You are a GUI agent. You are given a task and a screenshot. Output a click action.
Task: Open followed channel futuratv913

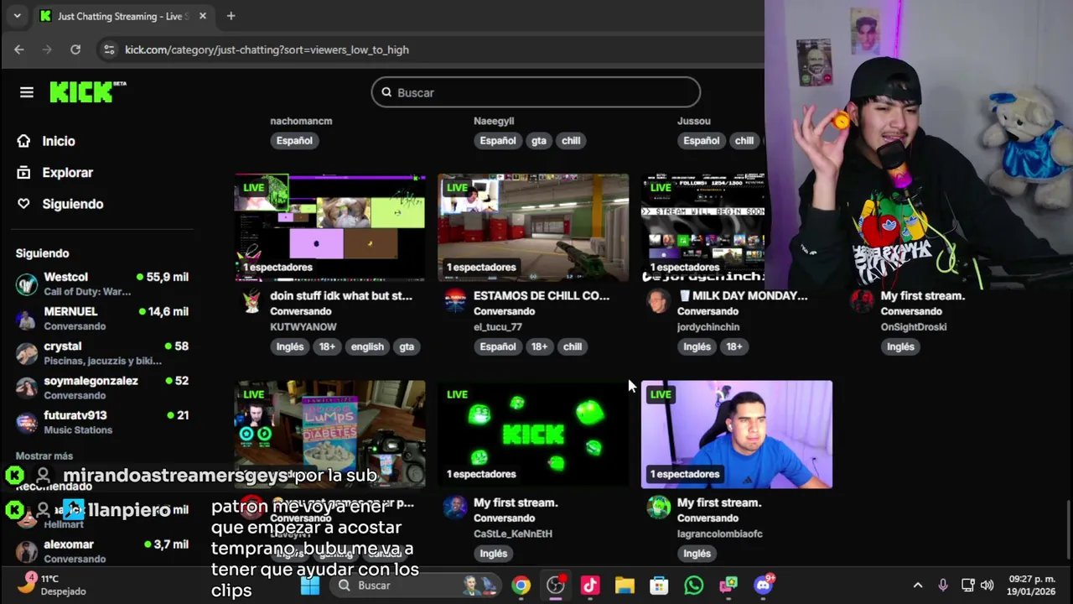tap(101, 422)
